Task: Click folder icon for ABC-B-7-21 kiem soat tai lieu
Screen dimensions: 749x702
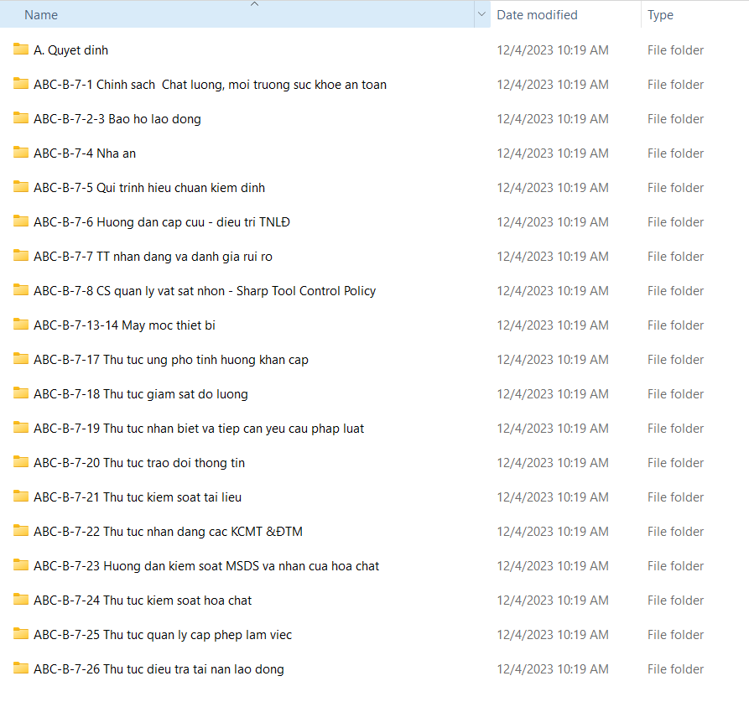Action: pos(21,497)
